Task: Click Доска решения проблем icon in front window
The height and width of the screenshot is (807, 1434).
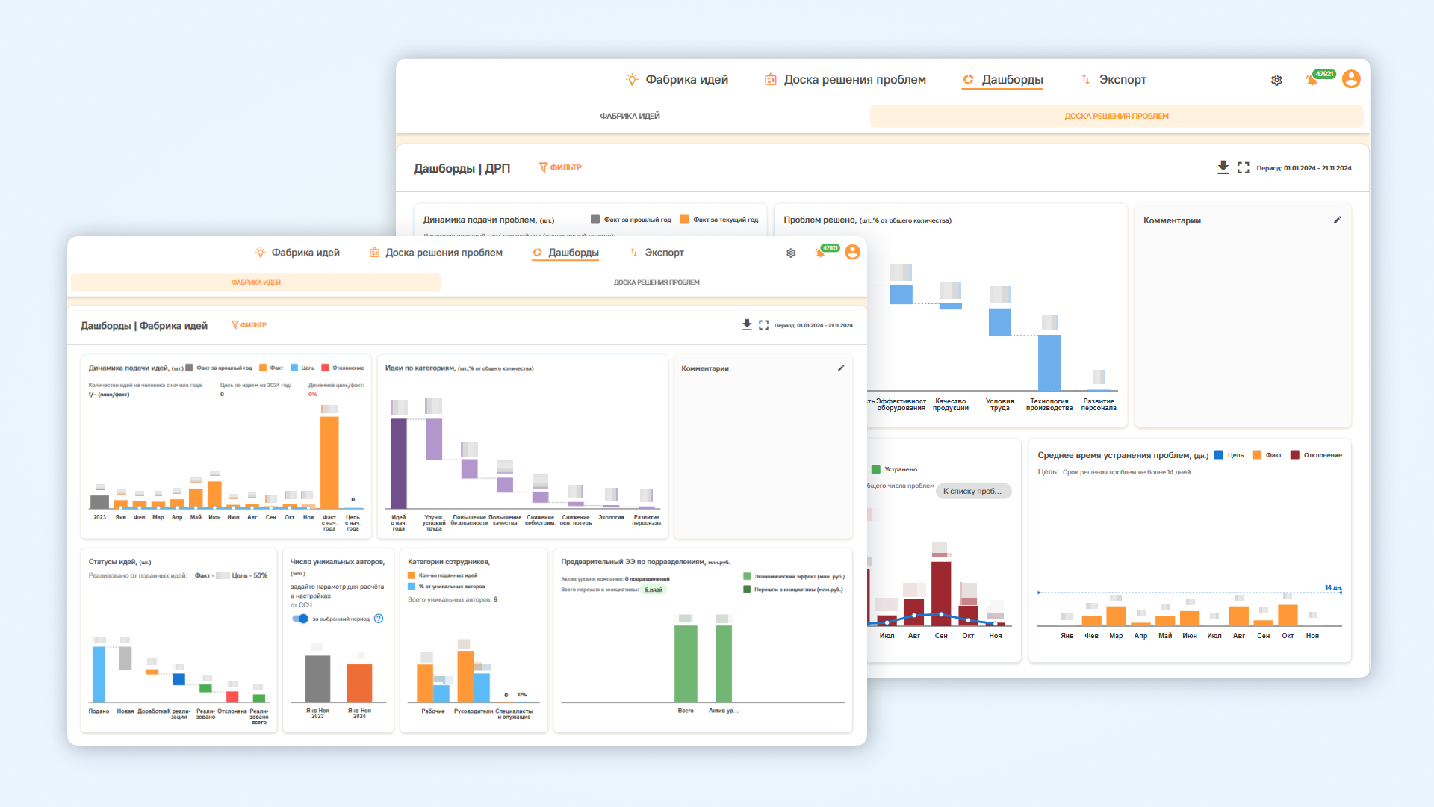Action: (375, 253)
